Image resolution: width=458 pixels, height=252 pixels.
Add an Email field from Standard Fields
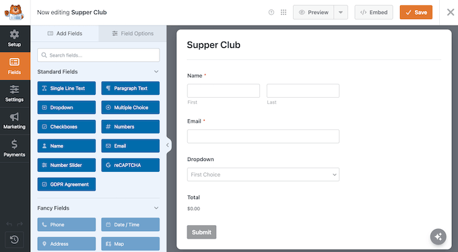click(130, 146)
